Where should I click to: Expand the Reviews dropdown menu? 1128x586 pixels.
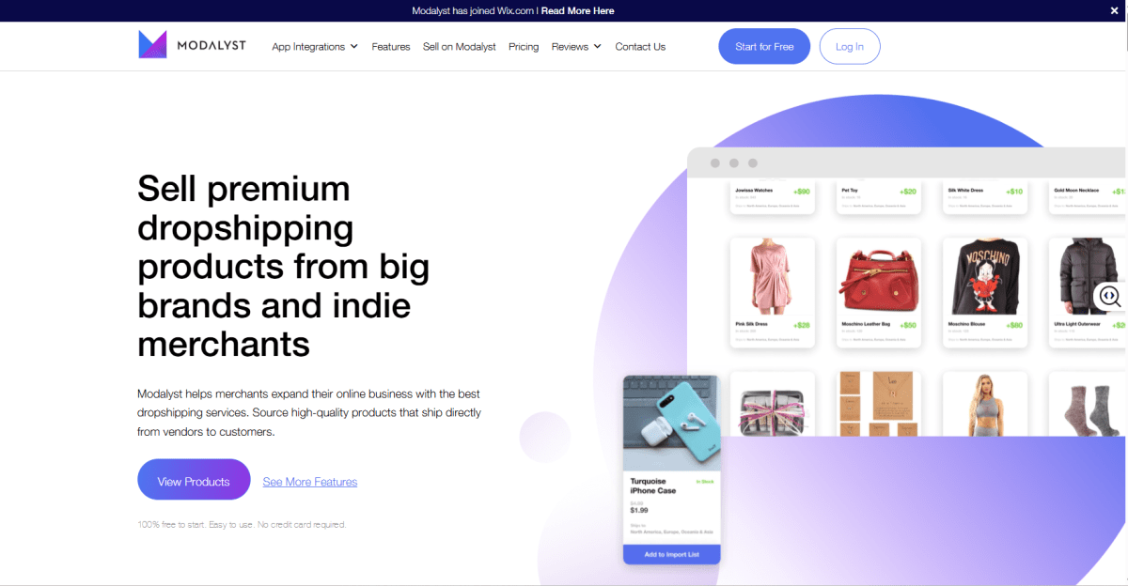pyautogui.click(x=576, y=47)
